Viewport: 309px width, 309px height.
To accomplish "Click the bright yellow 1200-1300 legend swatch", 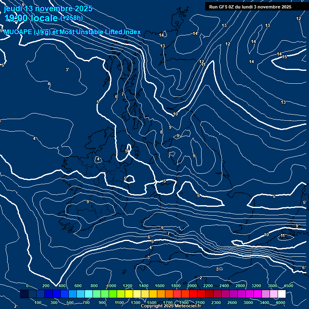I will [x=129, y=294].
